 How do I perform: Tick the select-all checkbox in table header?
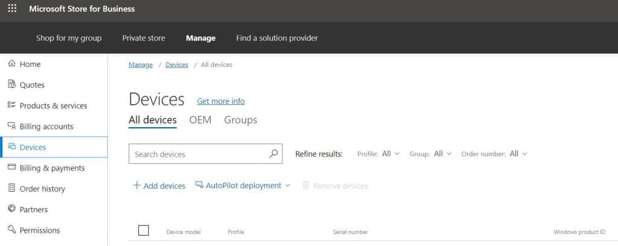(x=144, y=231)
